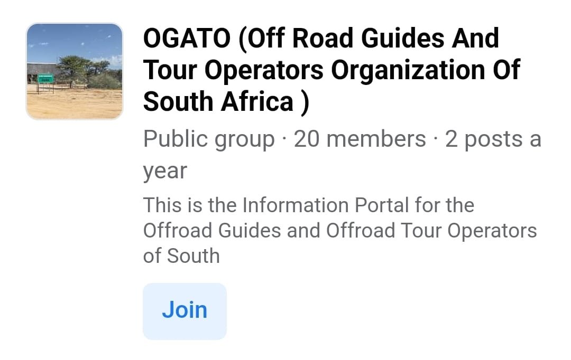This screenshot has height=360, width=571.
Task: Join the OGATO public group
Action: pyautogui.click(x=185, y=311)
